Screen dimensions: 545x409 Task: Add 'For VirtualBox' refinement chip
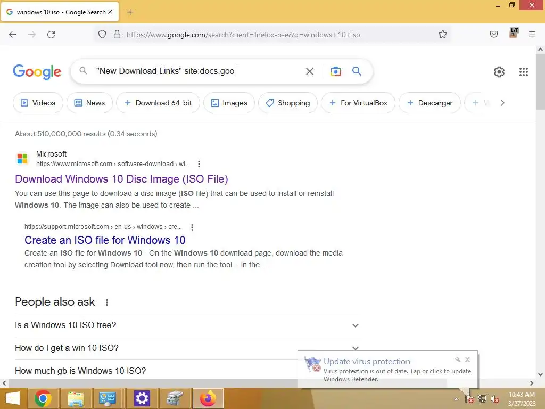click(358, 103)
